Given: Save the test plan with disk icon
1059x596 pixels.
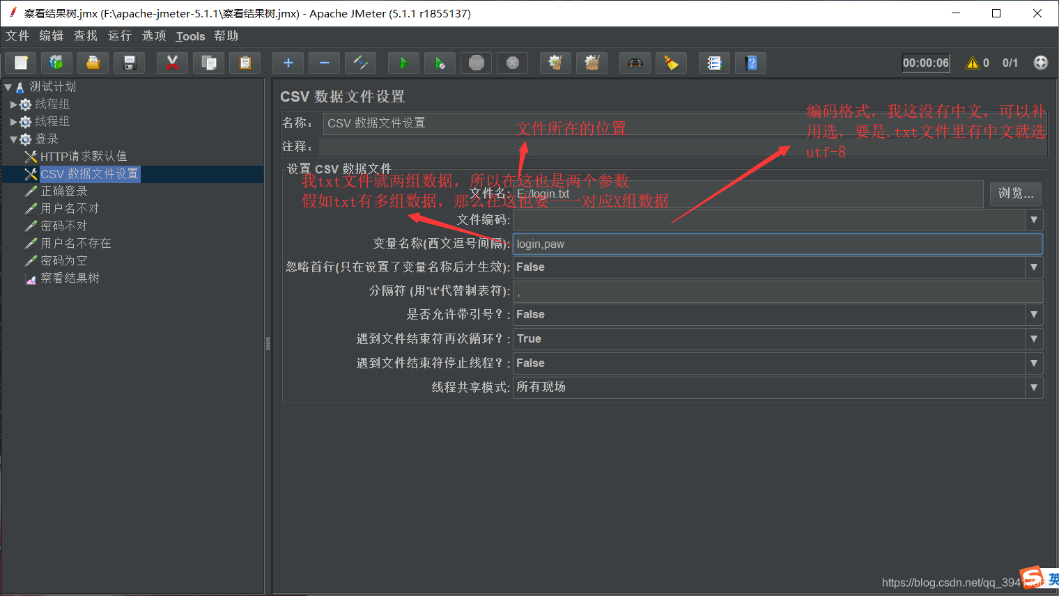Looking at the screenshot, I should [x=130, y=63].
